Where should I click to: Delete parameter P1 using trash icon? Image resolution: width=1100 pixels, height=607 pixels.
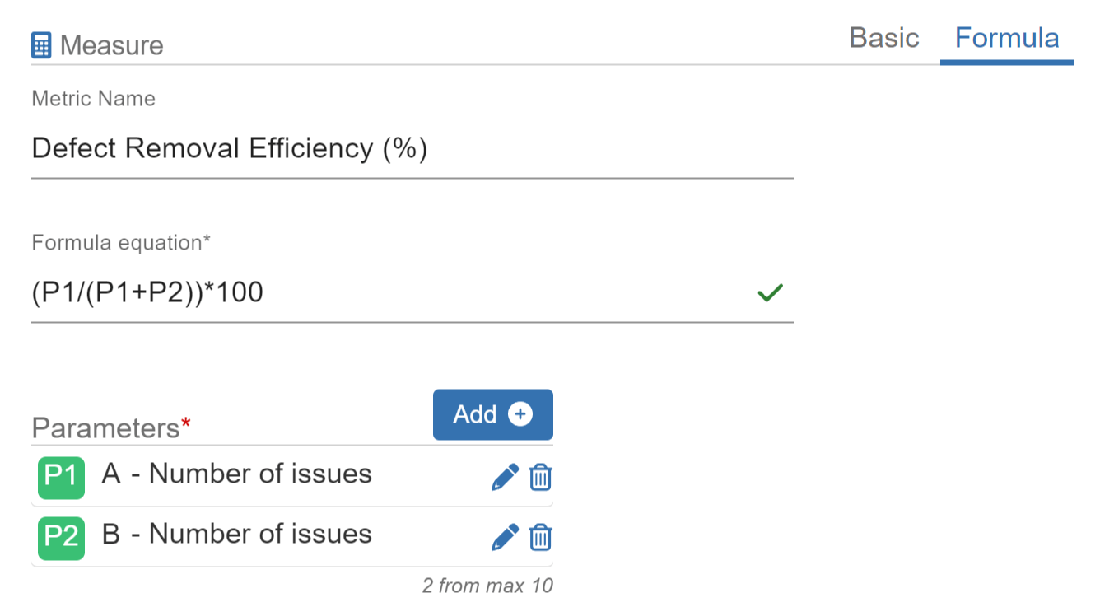point(540,477)
